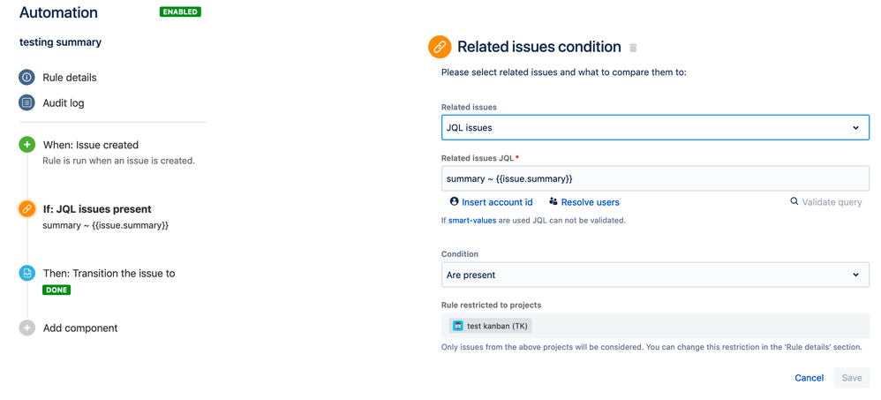Open Audit log in the sidebar
Image resolution: width=881 pixels, height=400 pixels.
tap(64, 103)
